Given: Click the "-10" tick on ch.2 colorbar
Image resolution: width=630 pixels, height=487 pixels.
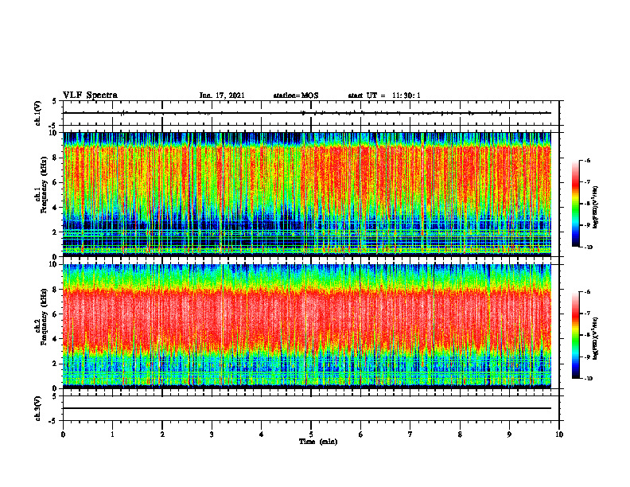Looking at the screenshot, I should (588, 379).
